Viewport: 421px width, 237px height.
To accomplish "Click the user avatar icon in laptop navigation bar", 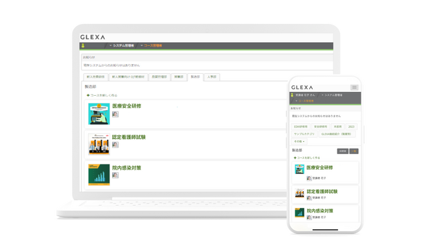I will click(83, 45).
